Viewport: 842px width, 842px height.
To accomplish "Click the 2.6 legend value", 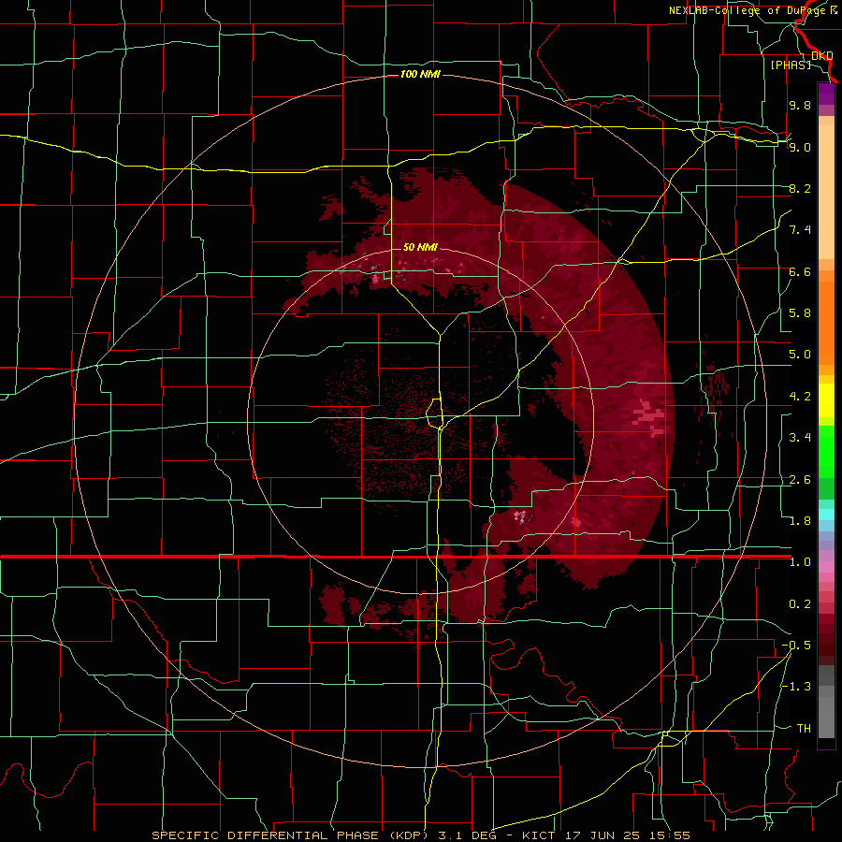I will pyautogui.click(x=800, y=480).
